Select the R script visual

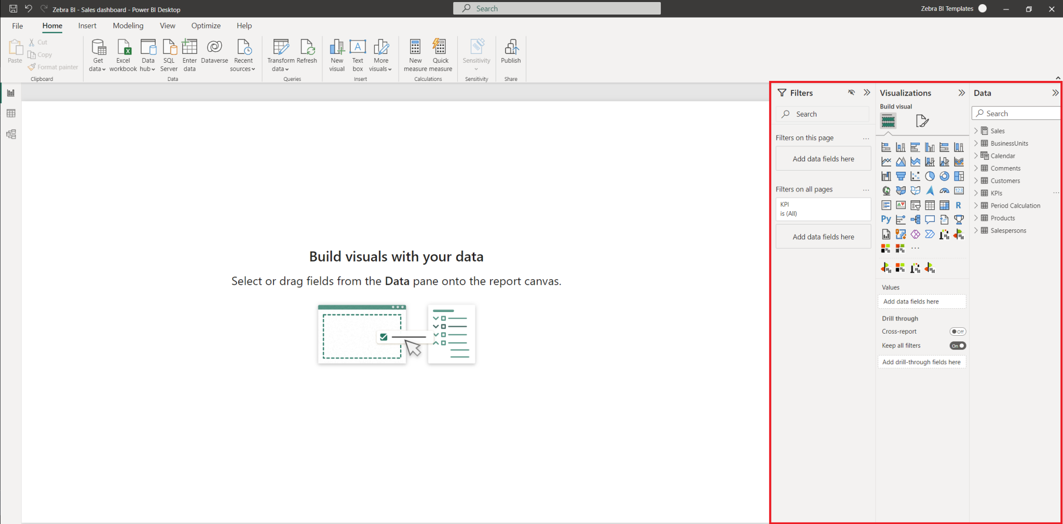(x=959, y=205)
